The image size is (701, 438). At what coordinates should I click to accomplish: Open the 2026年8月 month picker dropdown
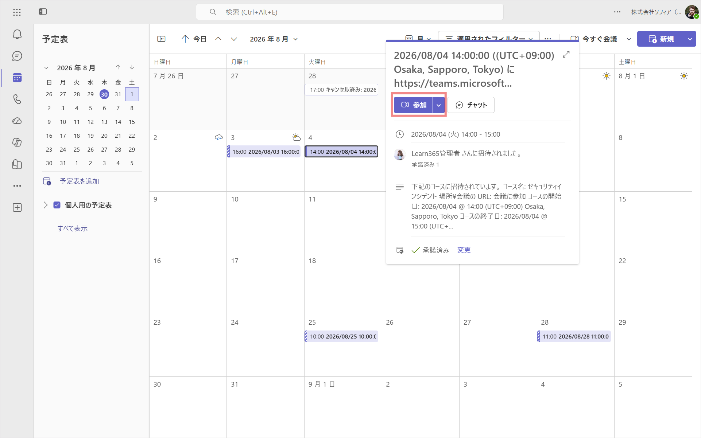274,39
